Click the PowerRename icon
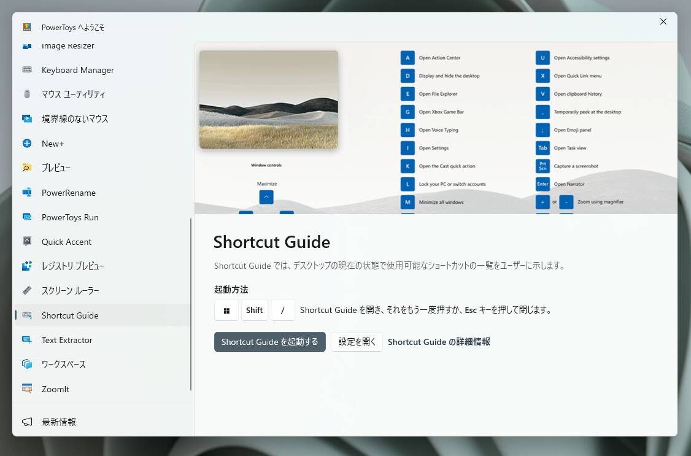The height and width of the screenshot is (456, 691). (x=27, y=193)
